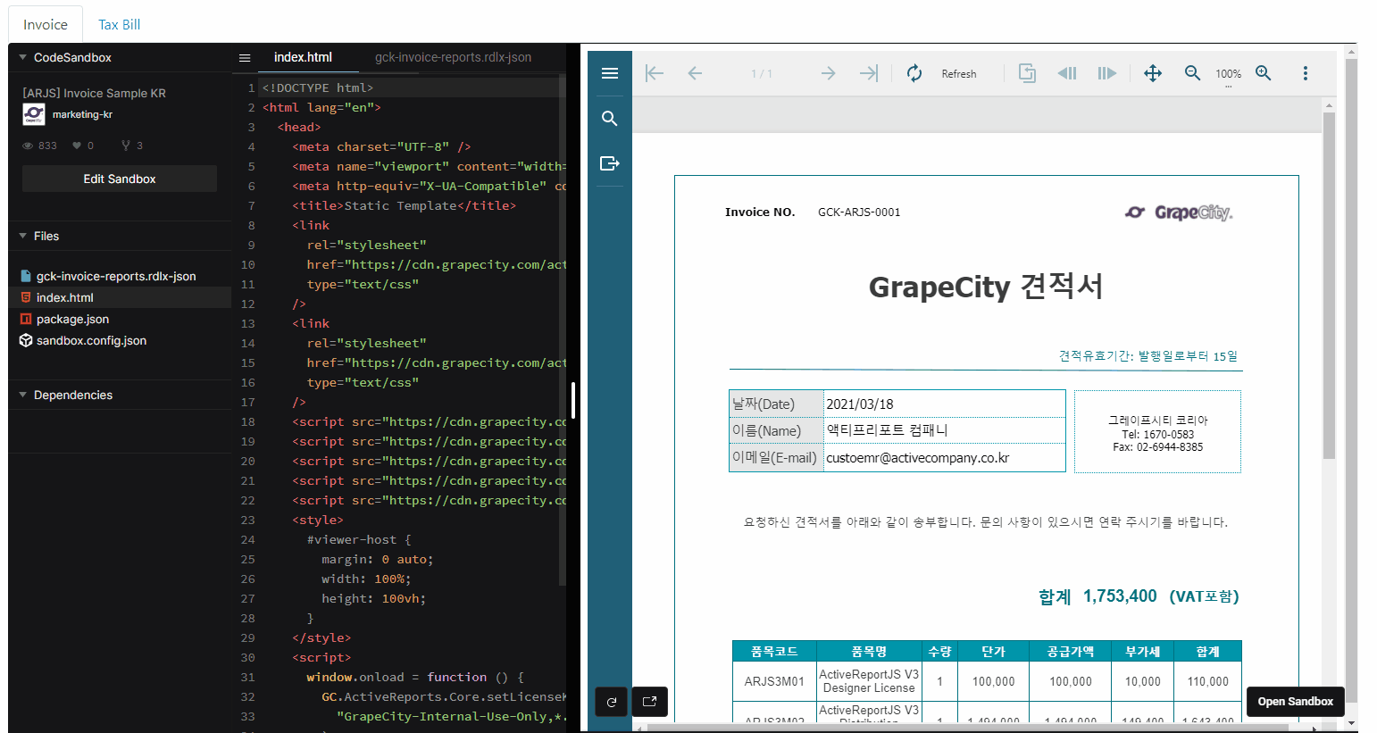Select the index.html editor tab

[x=303, y=57]
